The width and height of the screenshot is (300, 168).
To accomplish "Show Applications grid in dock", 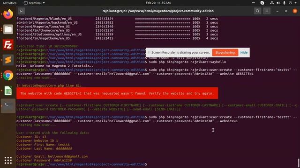I will coord(8,161).
